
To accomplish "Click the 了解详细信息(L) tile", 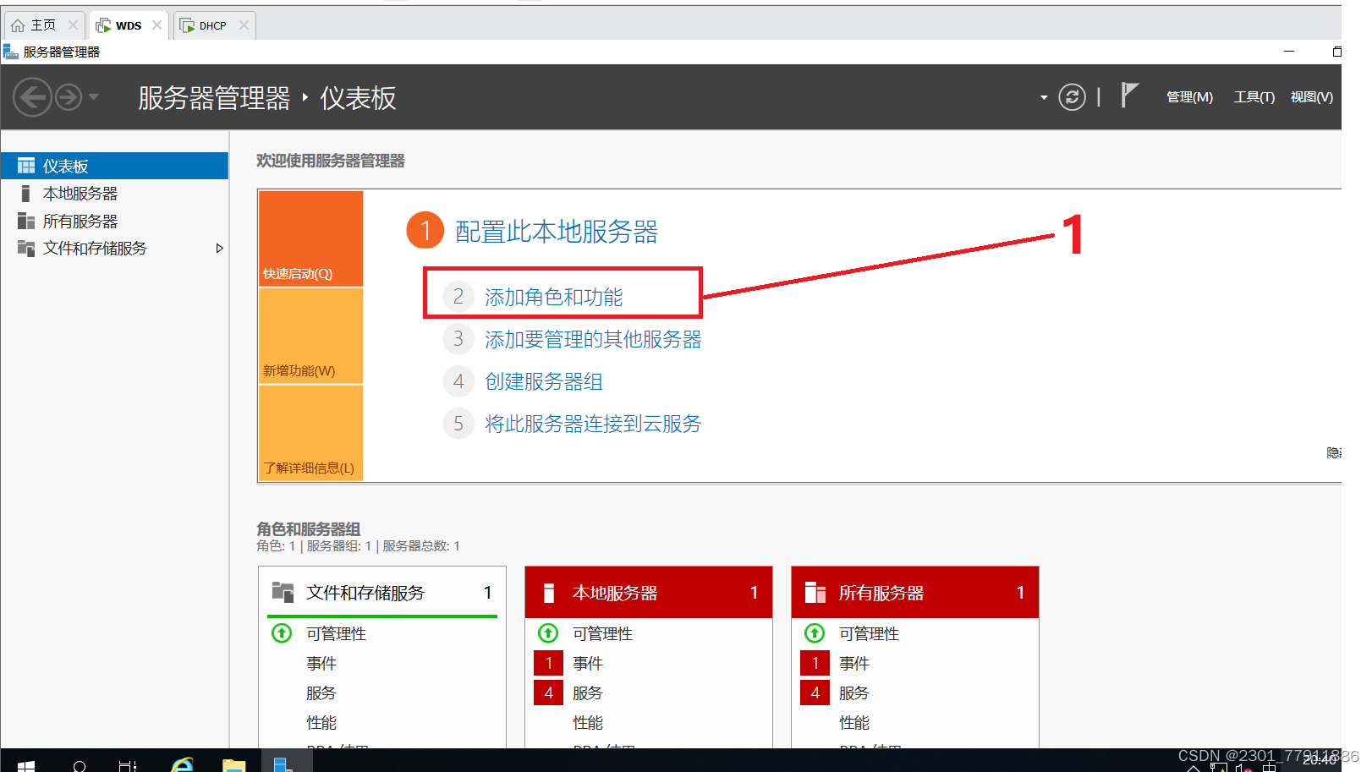I will pos(310,433).
